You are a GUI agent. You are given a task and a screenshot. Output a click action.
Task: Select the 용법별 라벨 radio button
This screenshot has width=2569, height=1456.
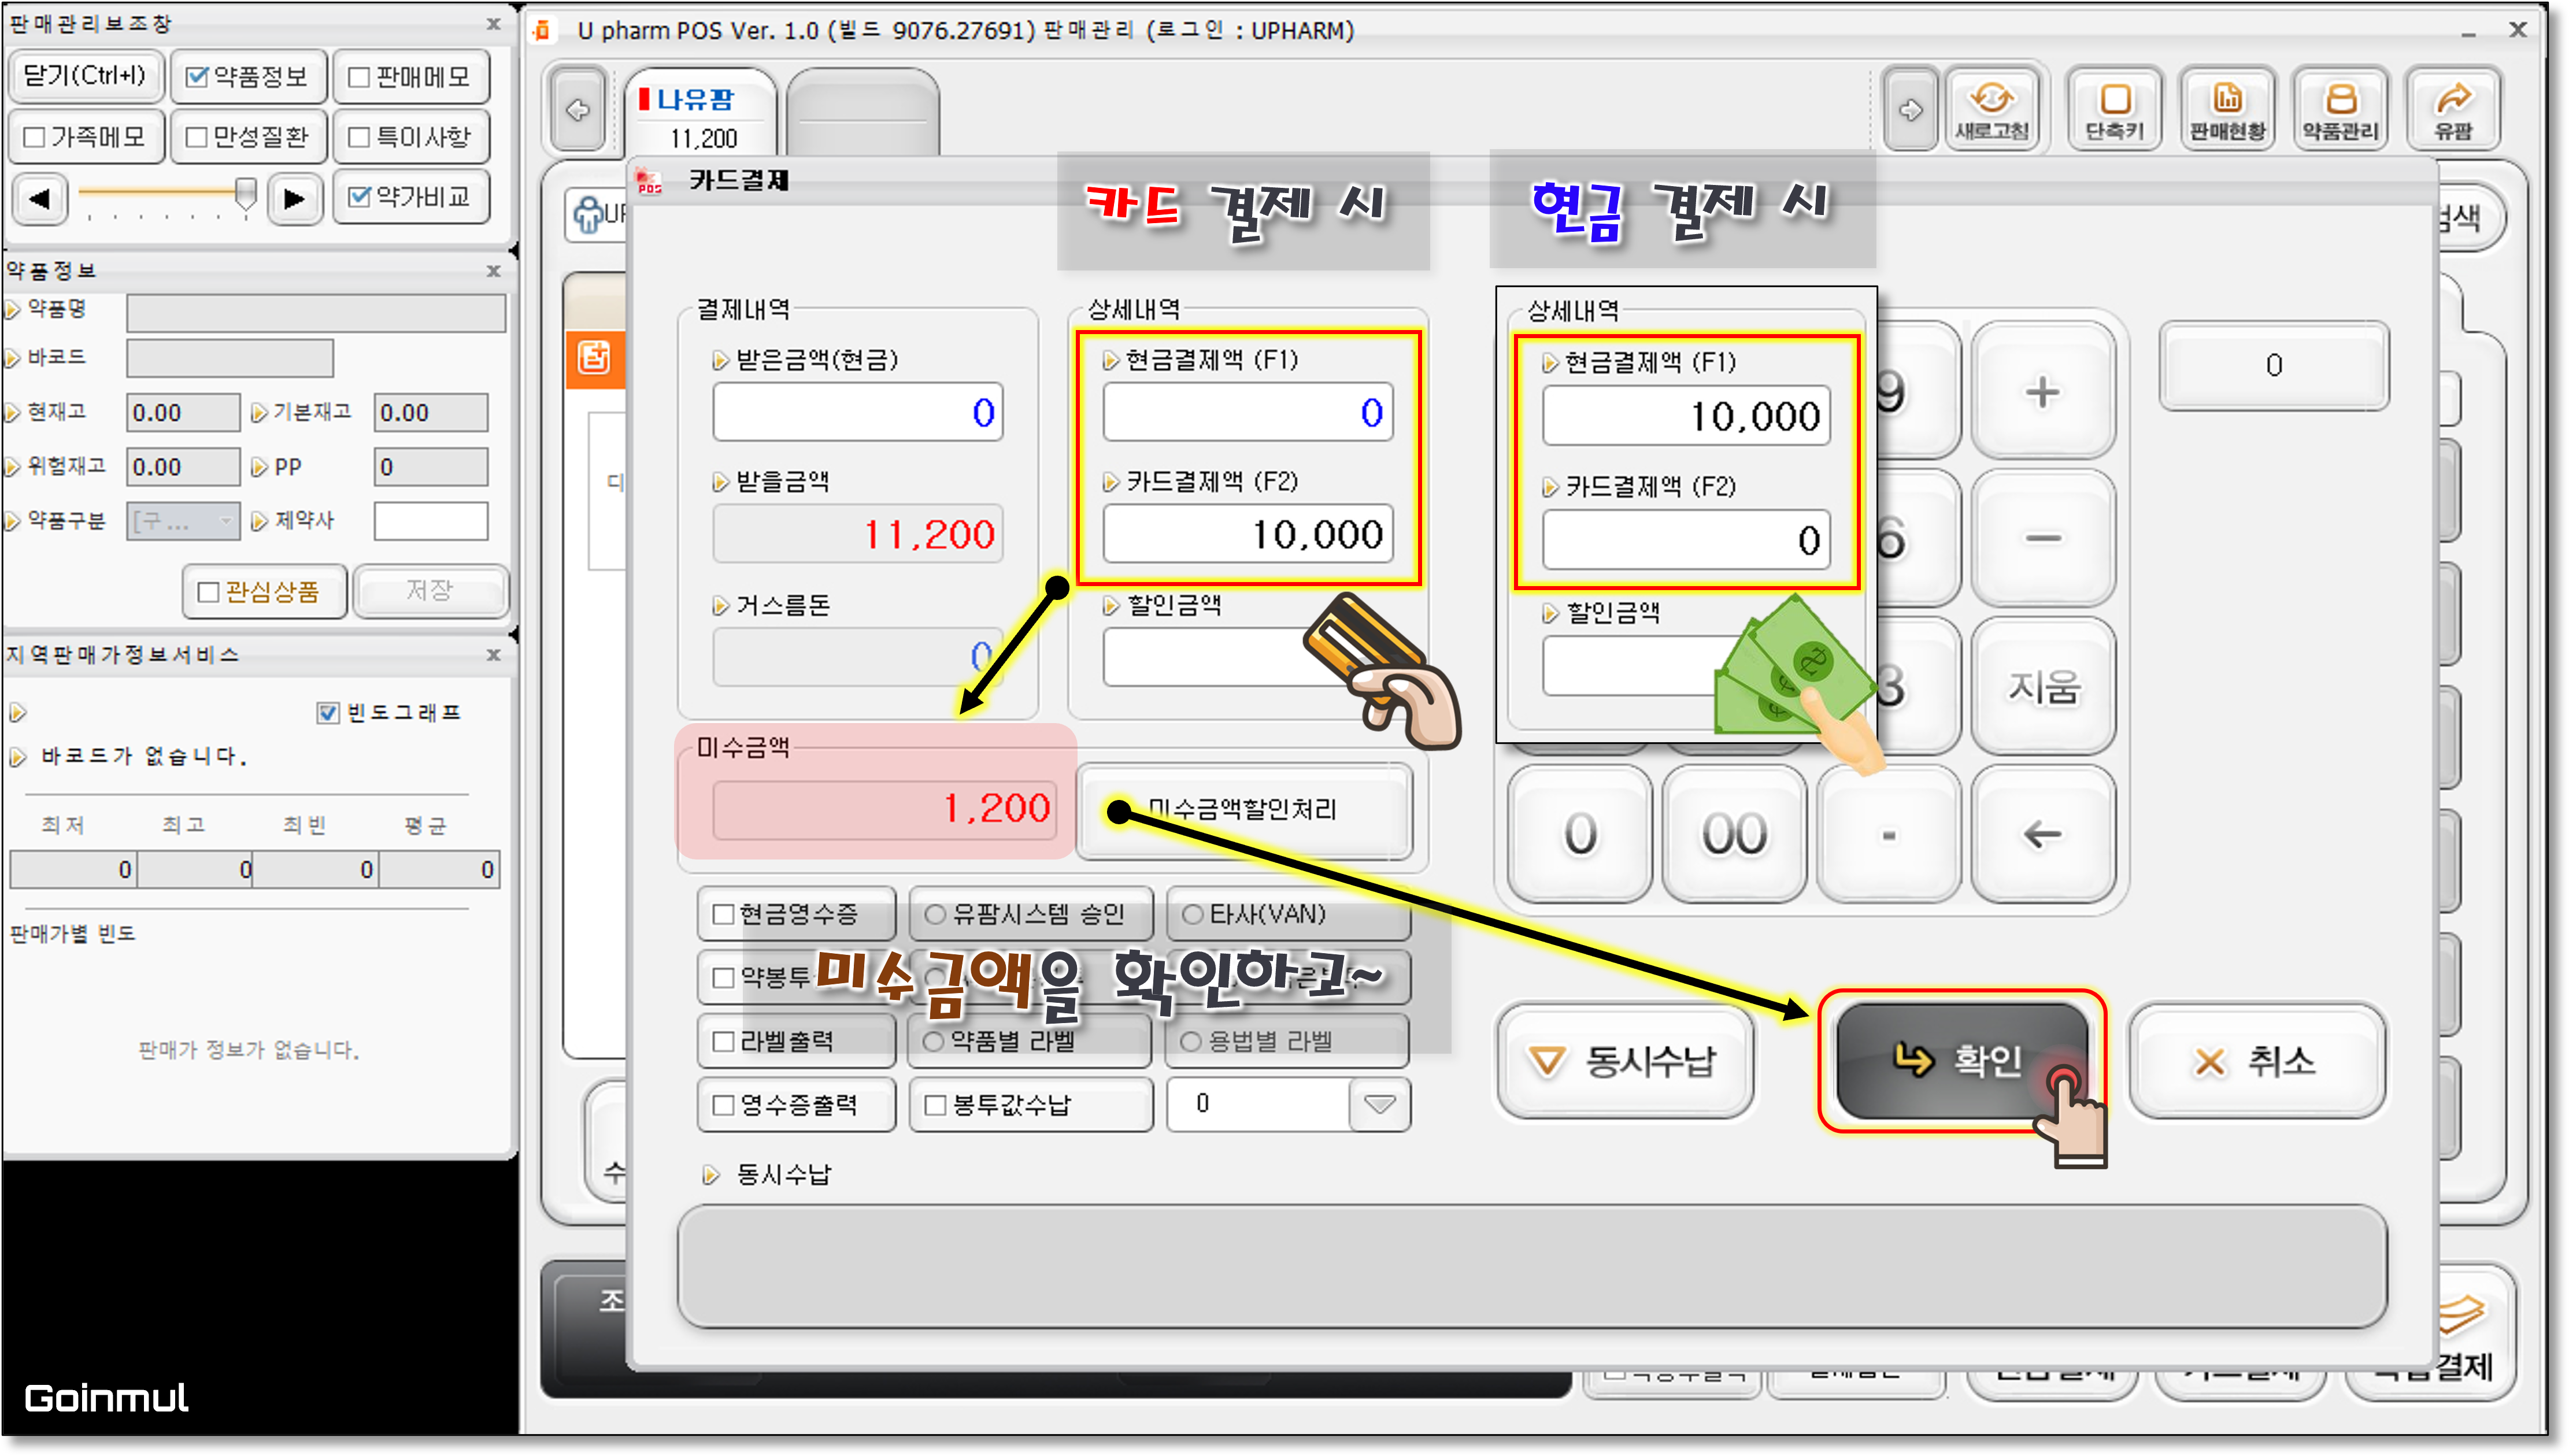1190,1041
